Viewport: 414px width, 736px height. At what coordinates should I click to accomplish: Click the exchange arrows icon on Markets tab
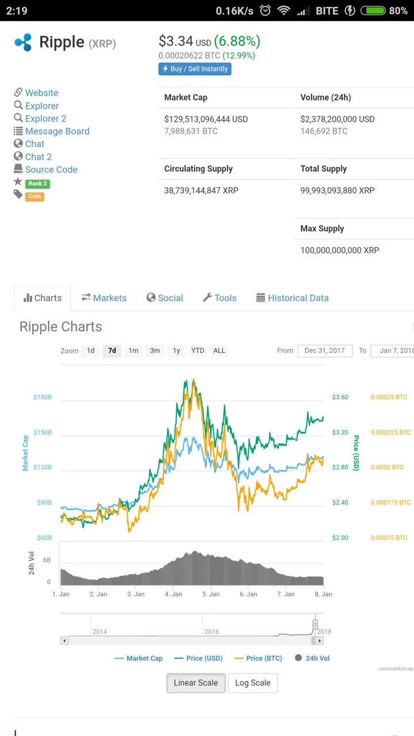pos(86,297)
